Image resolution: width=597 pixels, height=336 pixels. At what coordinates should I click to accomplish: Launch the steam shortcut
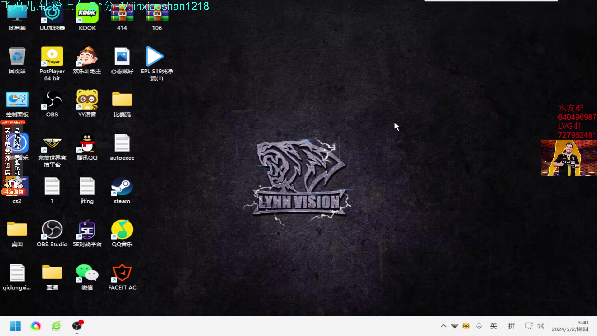[x=122, y=191]
